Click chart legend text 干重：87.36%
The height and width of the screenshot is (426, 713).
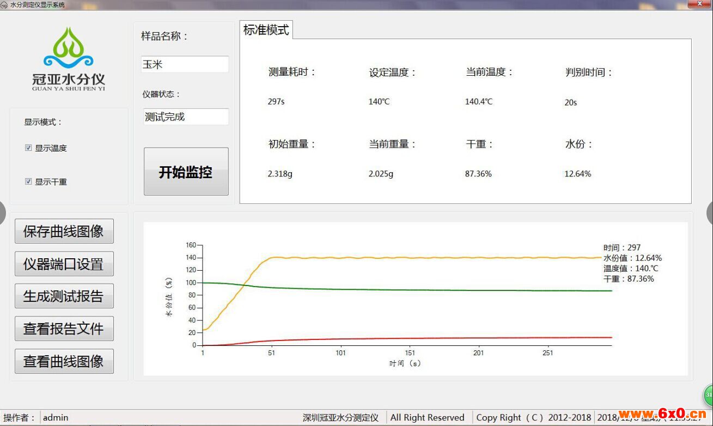coord(629,278)
